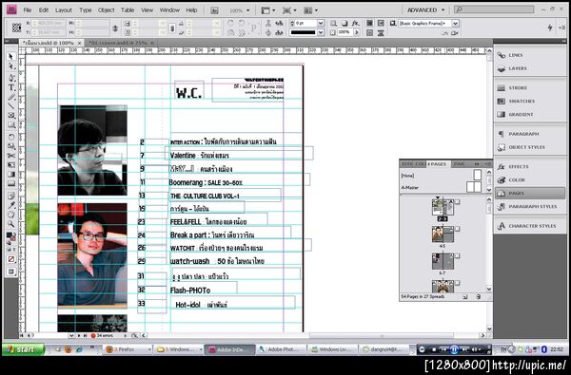
Task: Open the stroke style dropdown
Action: click(321, 32)
